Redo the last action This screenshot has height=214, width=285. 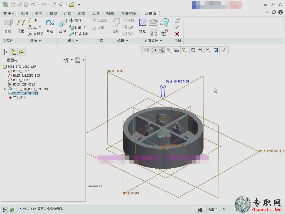coord(43,4)
